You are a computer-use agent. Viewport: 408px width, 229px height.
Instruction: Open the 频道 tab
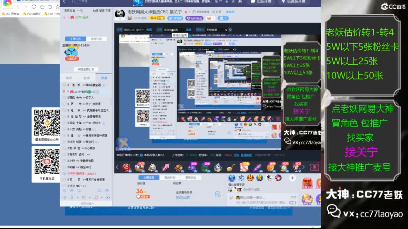(104, 78)
